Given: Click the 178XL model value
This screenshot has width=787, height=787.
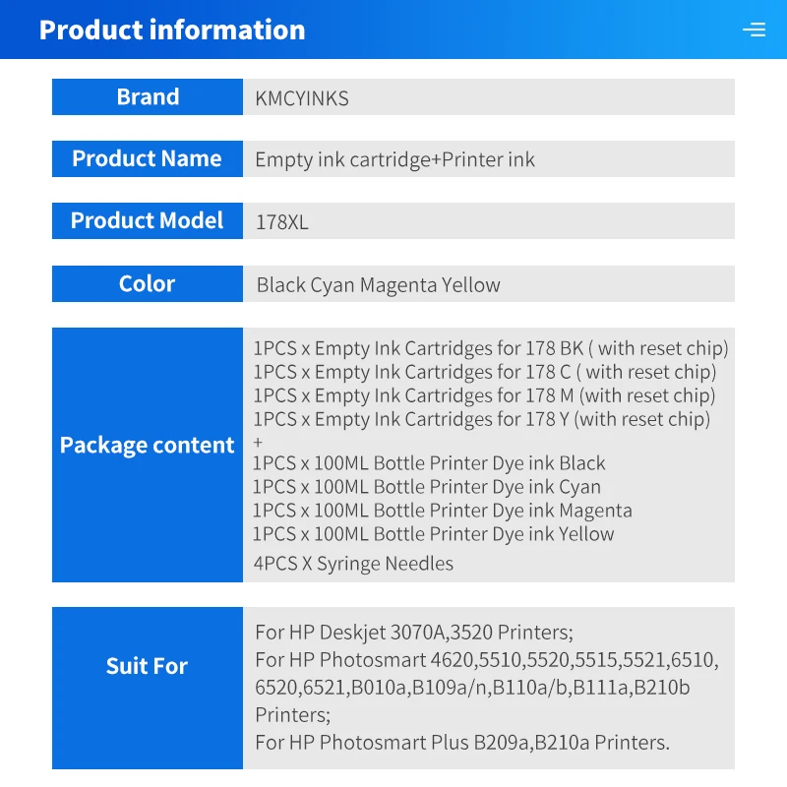Looking at the screenshot, I should [281, 222].
